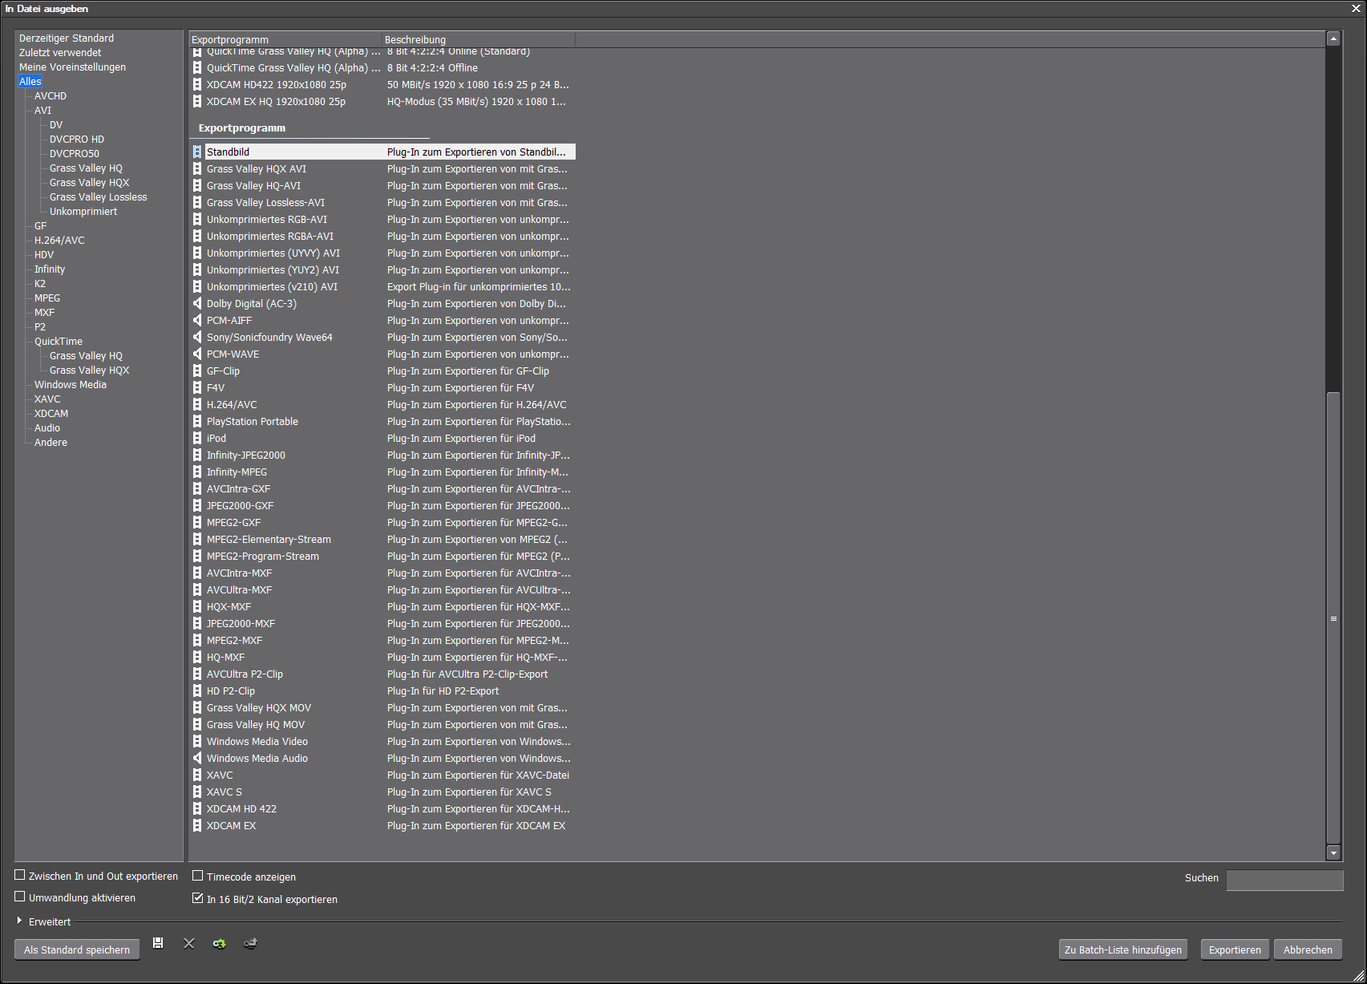The image size is (1367, 984).
Task: Check the Timecode anzeigen checkbox
Action: point(198,876)
